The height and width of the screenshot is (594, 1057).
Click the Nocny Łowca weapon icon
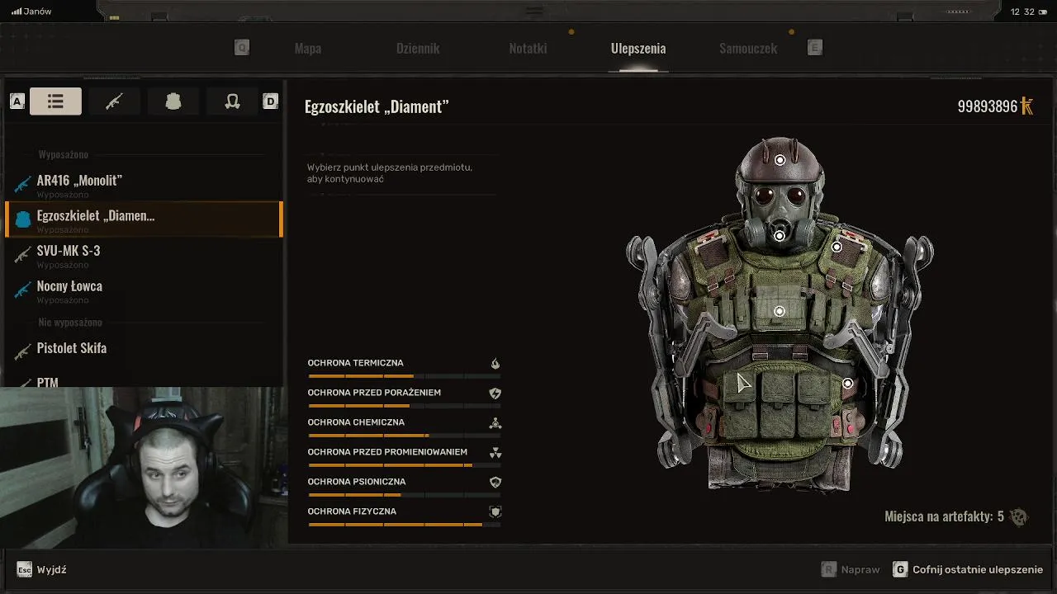tap(22, 290)
